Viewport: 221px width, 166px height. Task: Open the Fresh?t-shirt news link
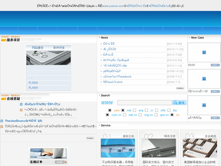[113, 82]
